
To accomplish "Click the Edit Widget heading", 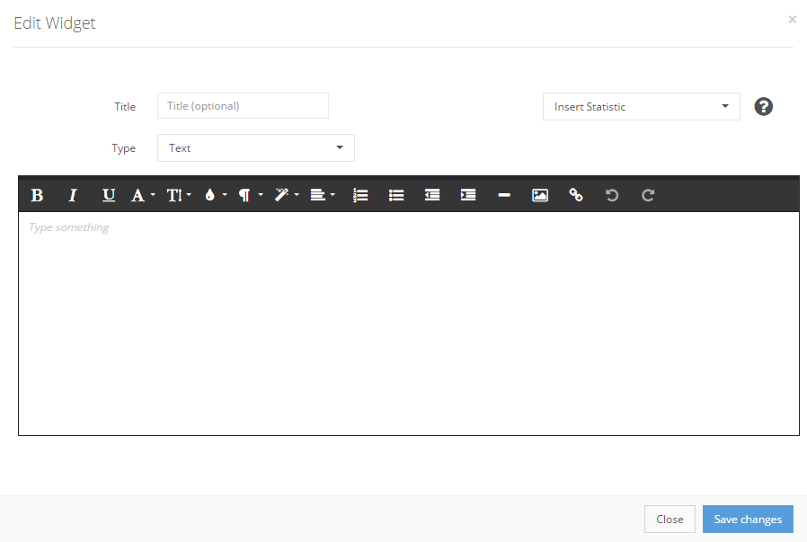I will pos(55,23).
